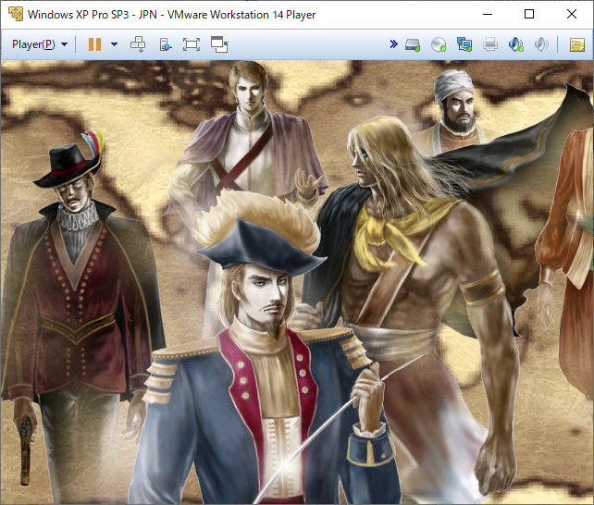This screenshot has width=594, height=505.
Task: Click the title text Windows XP Pro SP3
Action: click(x=79, y=15)
